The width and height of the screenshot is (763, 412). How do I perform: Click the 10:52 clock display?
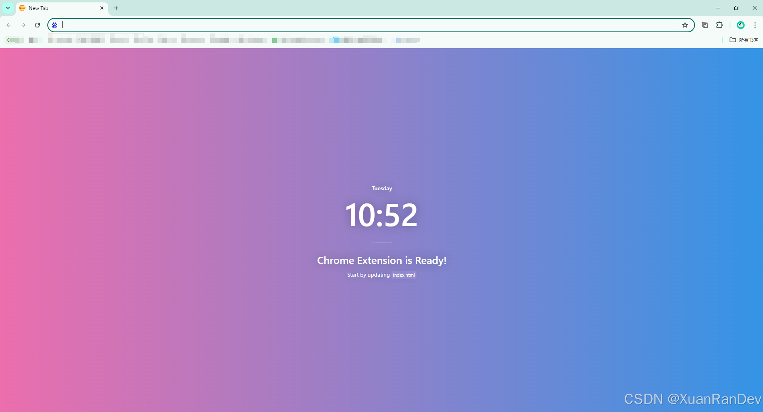click(381, 215)
